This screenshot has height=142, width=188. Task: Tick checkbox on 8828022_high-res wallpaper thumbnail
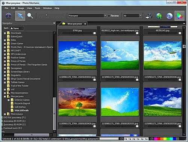tap(137, 33)
